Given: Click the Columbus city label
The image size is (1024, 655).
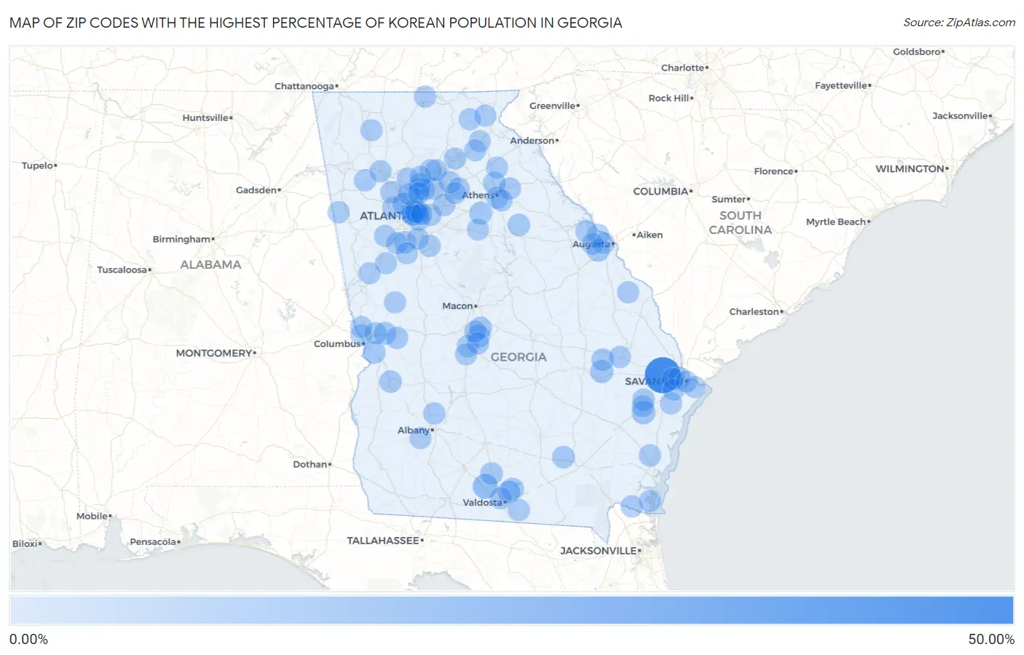Looking at the screenshot, I should (337, 343).
